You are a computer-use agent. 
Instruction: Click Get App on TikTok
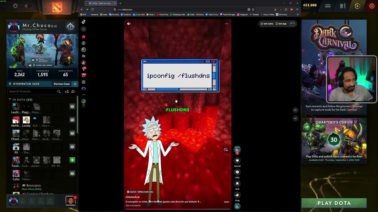(x=281, y=24)
